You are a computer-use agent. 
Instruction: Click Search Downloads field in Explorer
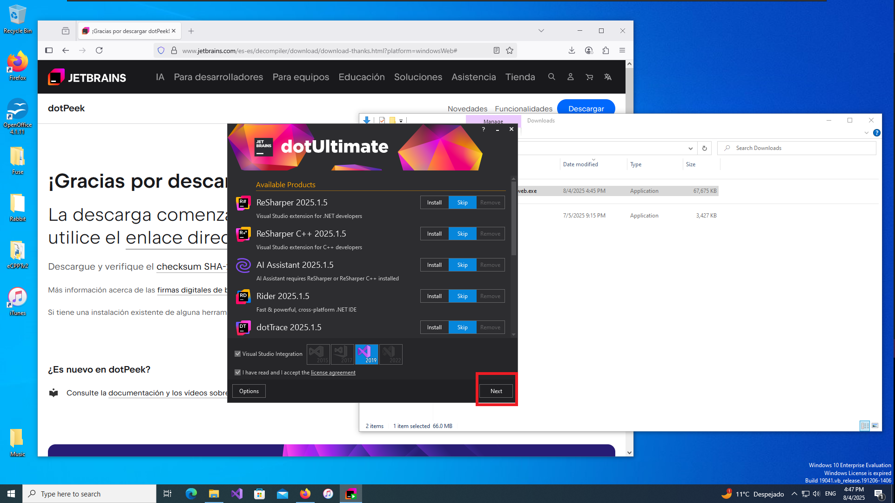coord(797,148)
